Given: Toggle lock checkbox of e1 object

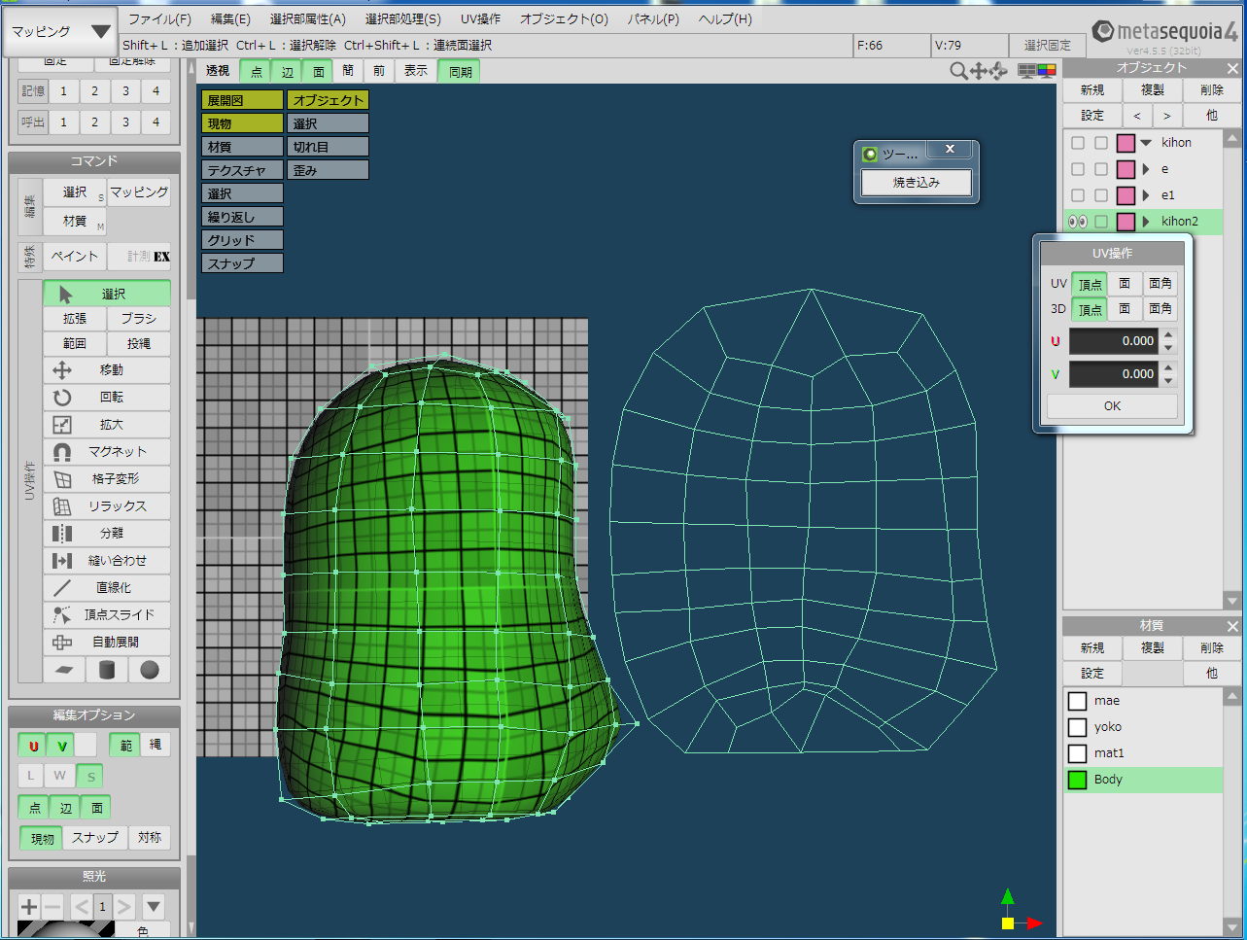Looking at the screenshot, I should (1101, 195).
